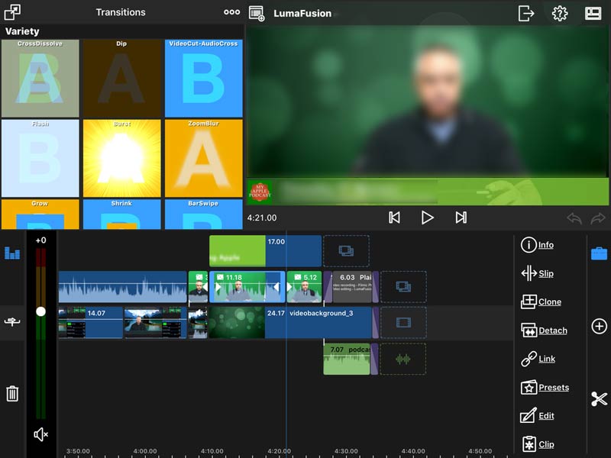Tap empty overlay placeholder on top track
The width and height of the screenshot is (611, 458).
(347, 251)
